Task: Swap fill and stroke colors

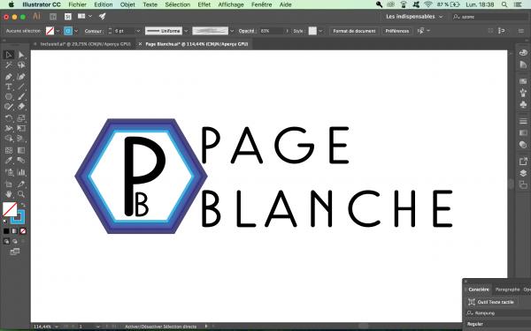Action: [x=23, y=205]
